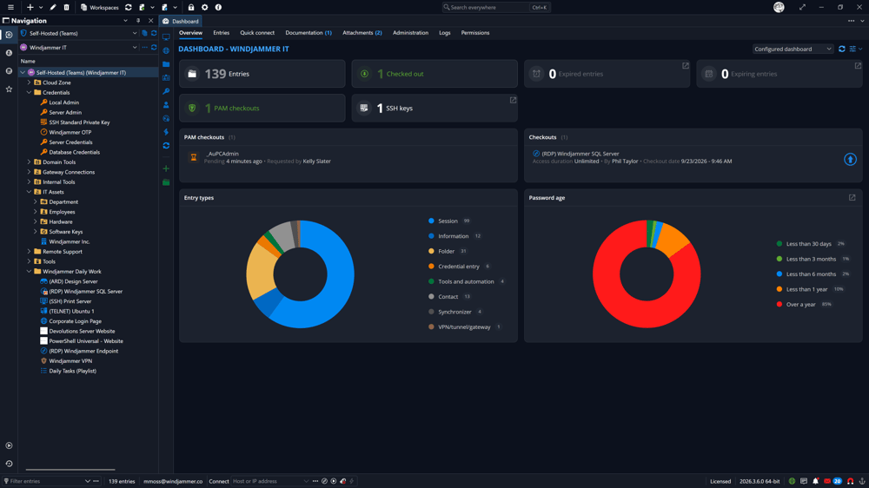Expand the Remote Support folder
869x488 pixels.
[29, 252]
